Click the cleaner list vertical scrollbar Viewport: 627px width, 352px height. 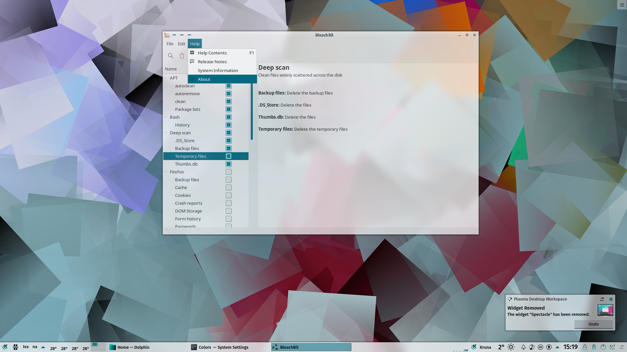[252, 111]
